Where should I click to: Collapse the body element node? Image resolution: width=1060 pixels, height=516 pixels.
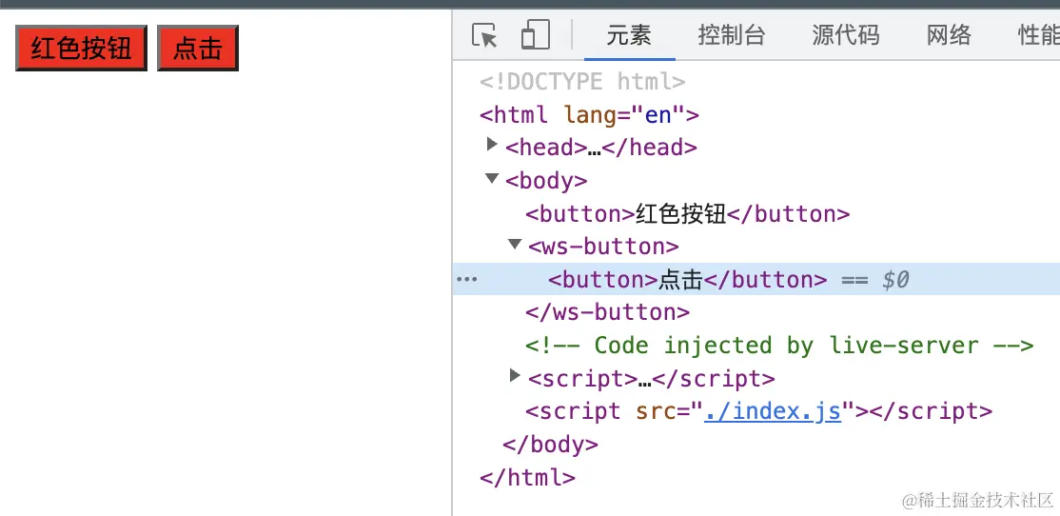click(x=492, y=179)
